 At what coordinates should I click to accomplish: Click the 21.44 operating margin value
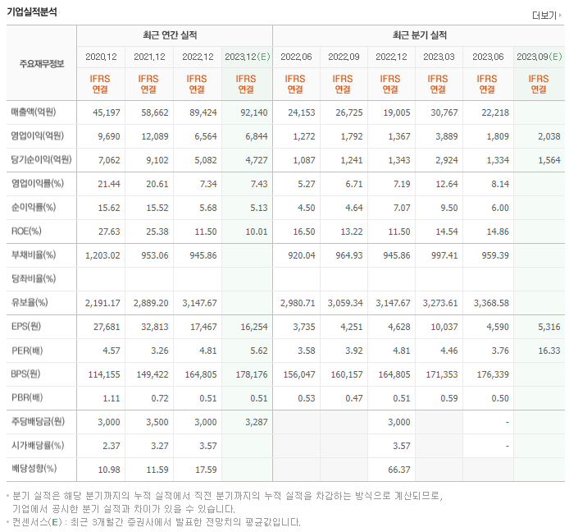coord(108,184)
